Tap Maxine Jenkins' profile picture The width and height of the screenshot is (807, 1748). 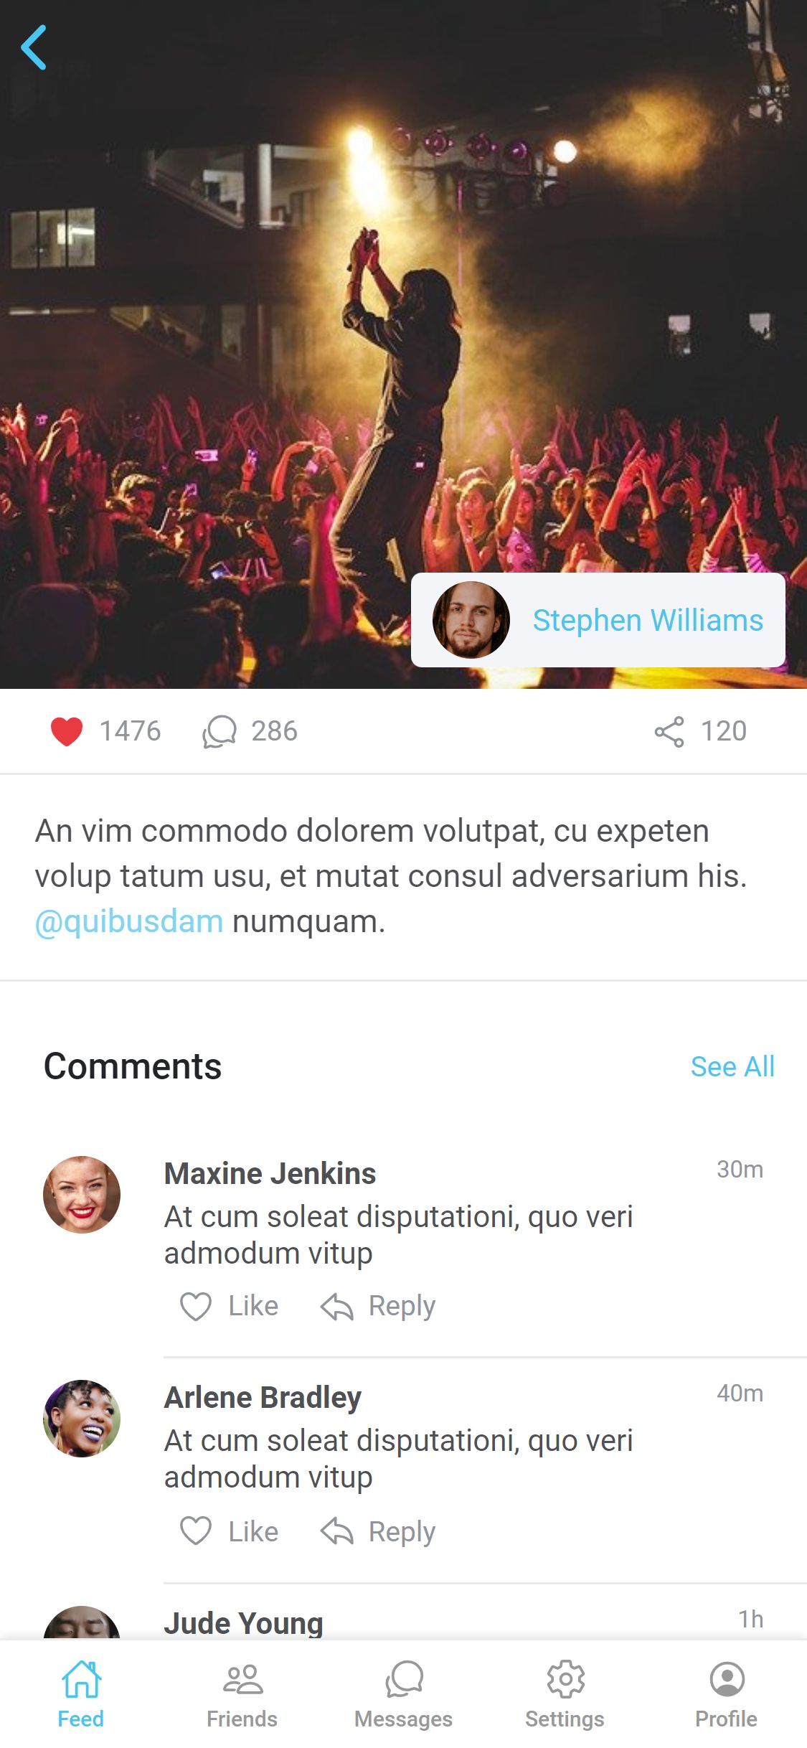(x=82, y=1195)
